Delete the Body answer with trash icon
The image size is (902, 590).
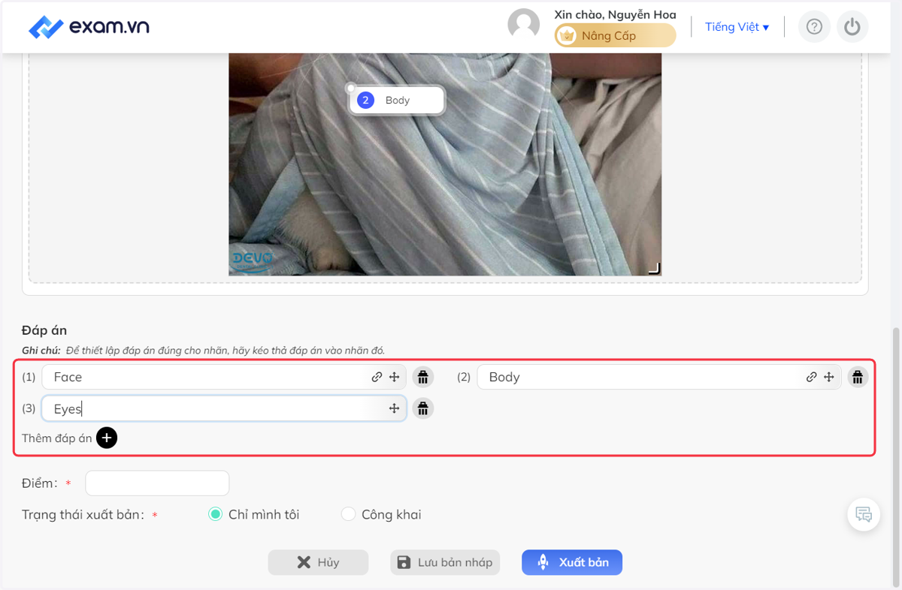tap(858, 377)
